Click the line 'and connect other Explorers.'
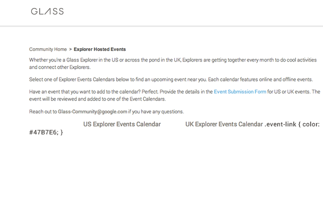 [x=60, y=67]
